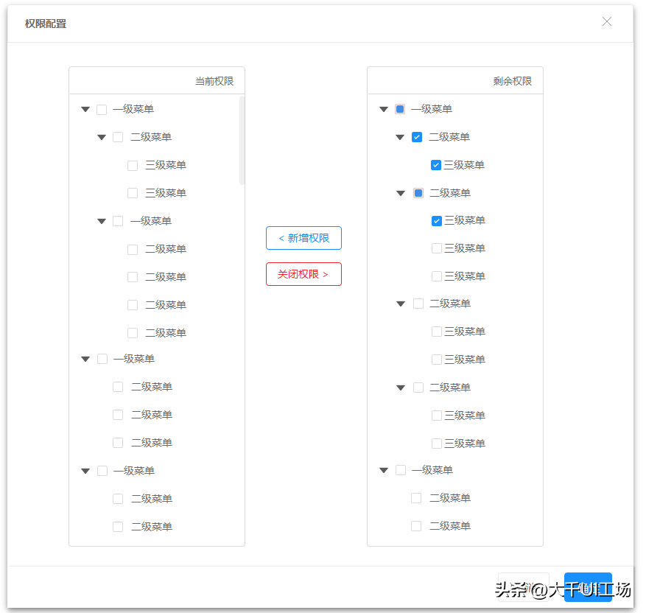Check last 二级菜单 checkbox in 剩余权限
This screenshot has height=613, width=646.
(416, 526)
